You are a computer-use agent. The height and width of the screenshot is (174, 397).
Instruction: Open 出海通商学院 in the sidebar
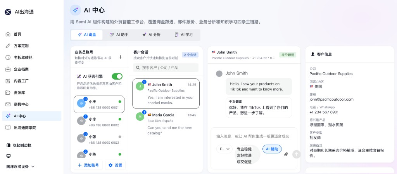[x=32, y=127]
